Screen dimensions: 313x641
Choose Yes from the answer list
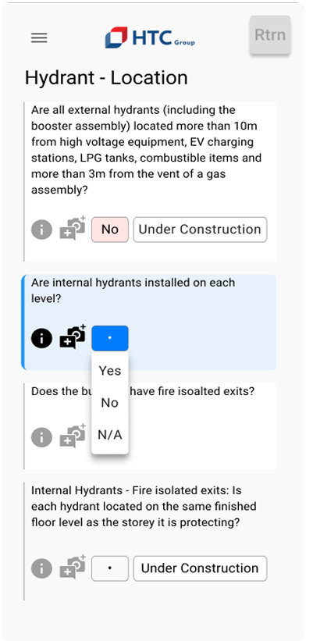click(x=110, y=371)
